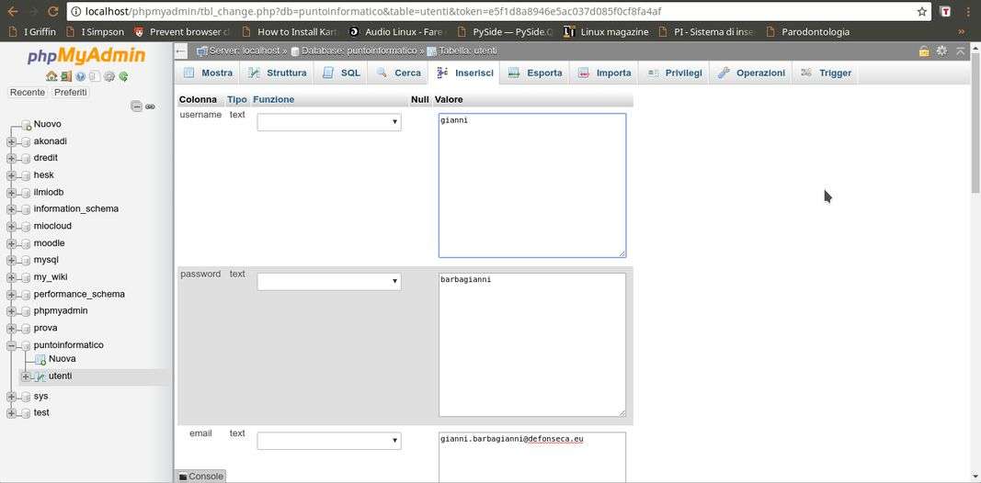Open the Importa tab
The height and width of the screenshot is (483, 981).
(604, 73)
